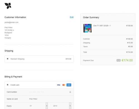Click the blue American Express icon
Viewport: 139px width, 109px height.
pos(69,85)
